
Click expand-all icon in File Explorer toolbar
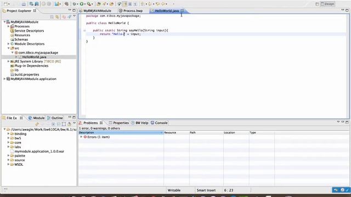(53, 124)
